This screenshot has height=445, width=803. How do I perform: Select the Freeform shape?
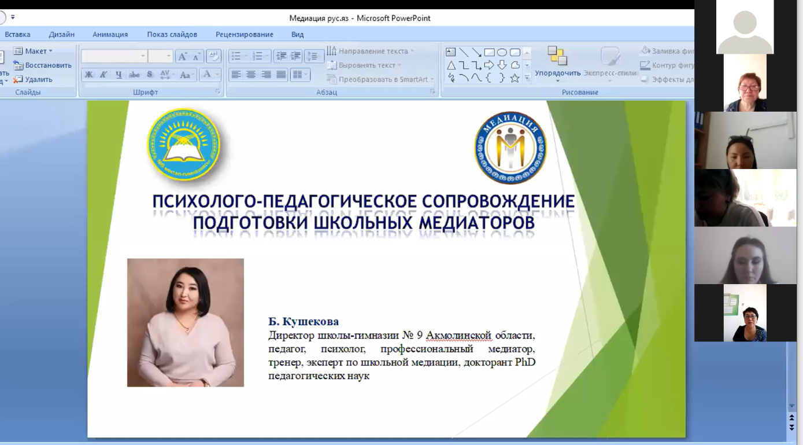515,65
